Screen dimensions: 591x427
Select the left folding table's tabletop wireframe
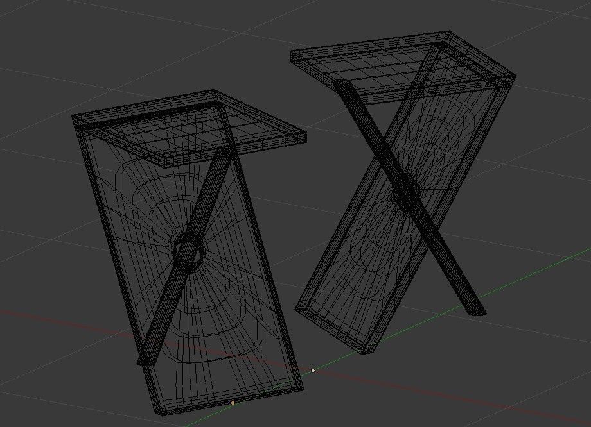(188, 128)
